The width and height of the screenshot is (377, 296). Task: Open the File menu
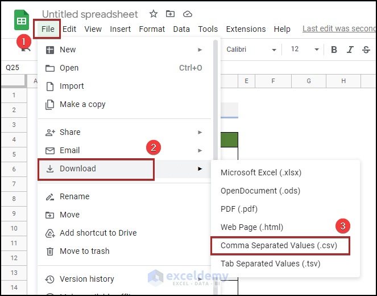click(x=48, y=29)
